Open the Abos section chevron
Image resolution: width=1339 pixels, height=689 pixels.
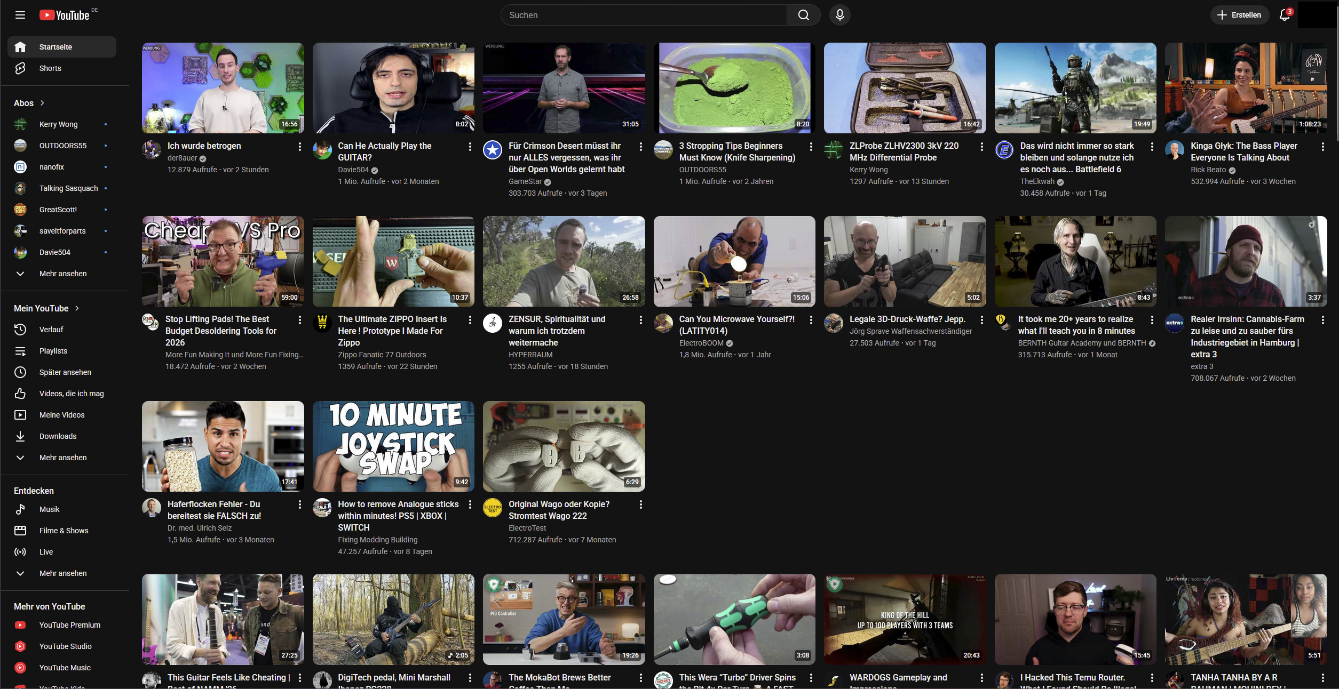pyautogui.click(x=42, y=103)
